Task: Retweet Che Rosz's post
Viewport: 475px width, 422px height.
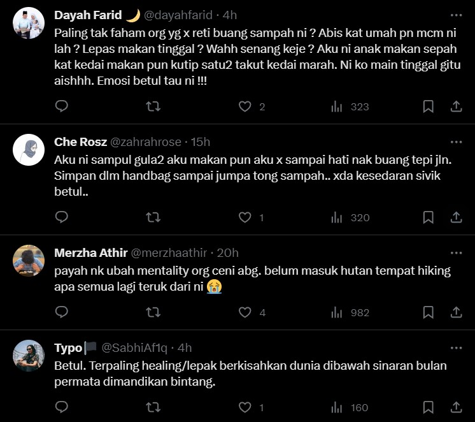Action: pyautogui.click(x=153, y=217)
